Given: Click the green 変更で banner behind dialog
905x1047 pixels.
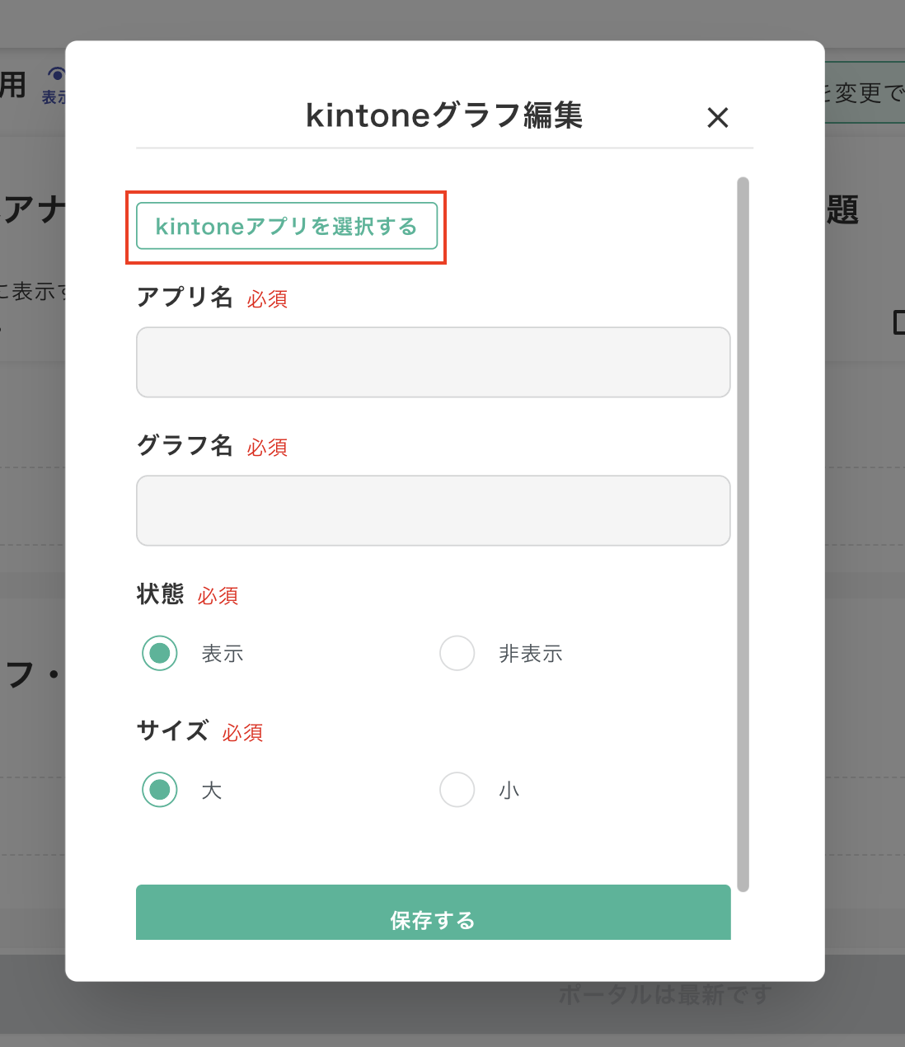Looking at the screenshot, I should click(x=861, y=91).
